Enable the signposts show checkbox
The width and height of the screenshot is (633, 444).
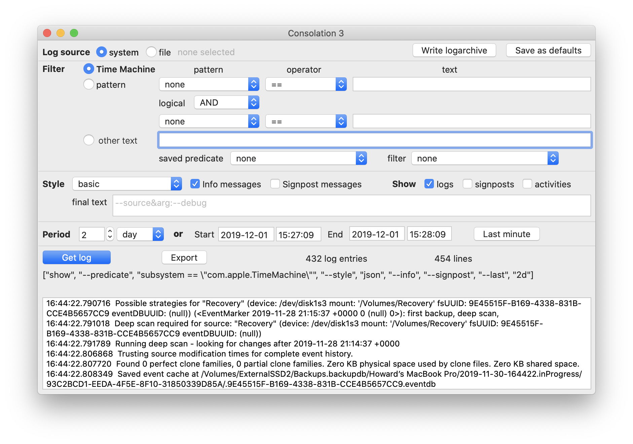click(468, 184)
